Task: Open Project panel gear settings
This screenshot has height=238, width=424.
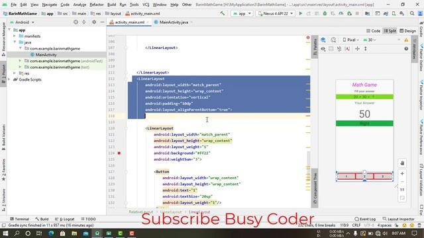Action: tap(94, 22)
